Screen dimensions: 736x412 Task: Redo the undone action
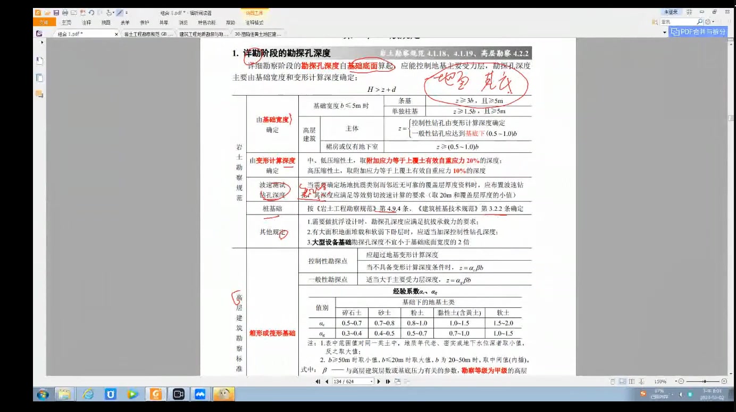[99, 12]
